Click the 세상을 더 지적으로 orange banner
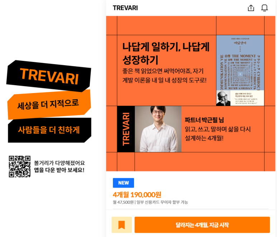This screenshot has width=277, height=237. 49,104
